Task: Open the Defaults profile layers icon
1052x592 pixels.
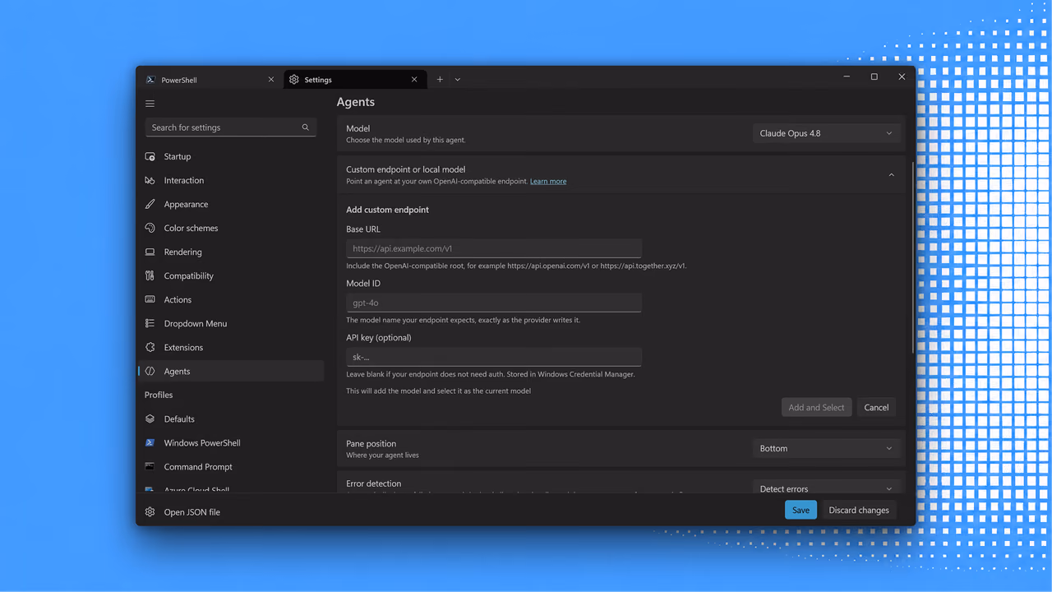Action: coord(150,419)
